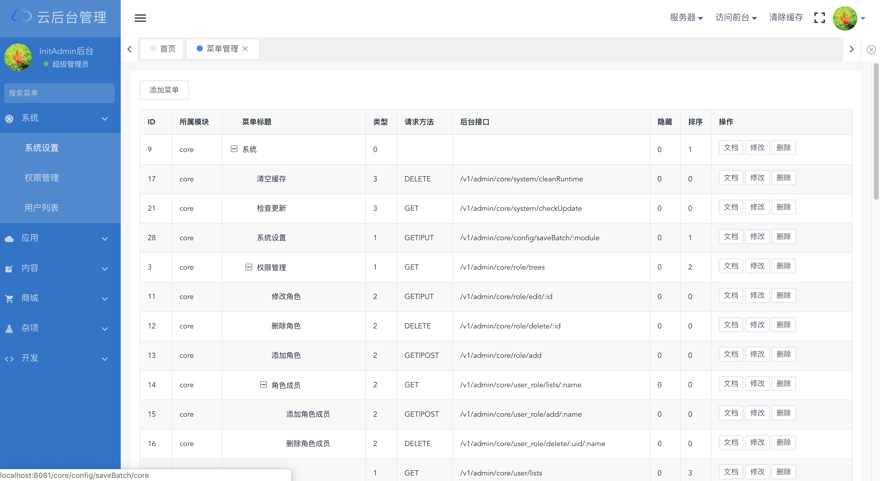Open 权限管理 in the sidebar
Screen dimensions: 880x481
[x=42, y=178]
